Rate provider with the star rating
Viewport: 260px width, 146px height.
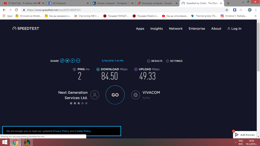click(79, 103)
